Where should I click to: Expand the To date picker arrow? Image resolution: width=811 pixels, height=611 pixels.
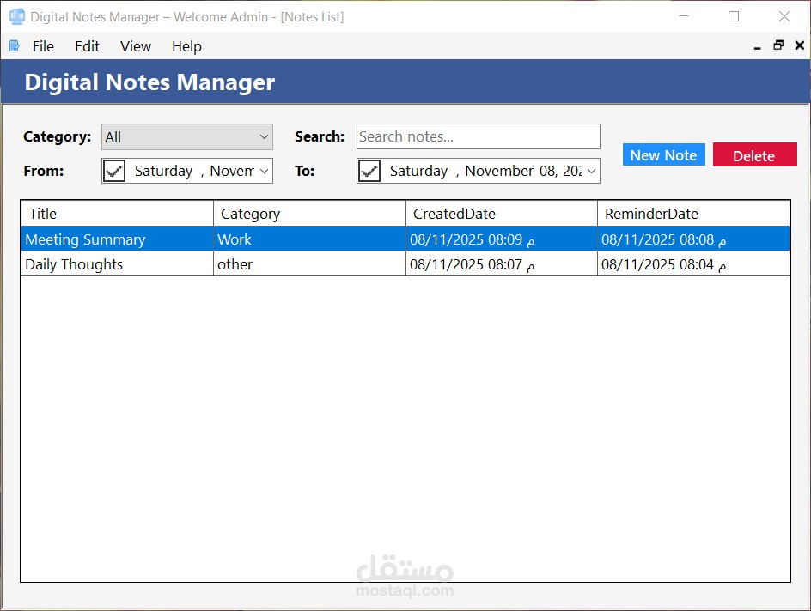[x=592, y=171]
